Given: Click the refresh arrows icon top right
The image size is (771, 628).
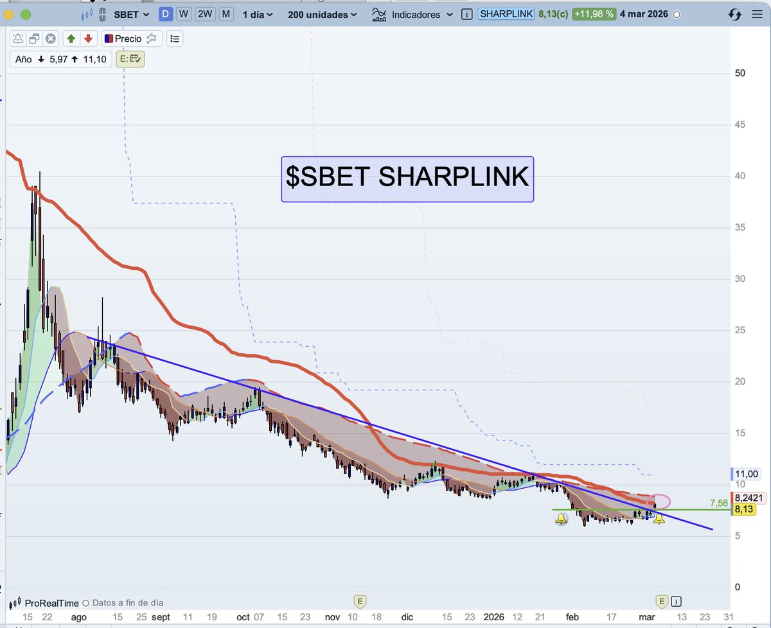Looking at the screenshot, I should pyautogui.click(x=734, y=13).
